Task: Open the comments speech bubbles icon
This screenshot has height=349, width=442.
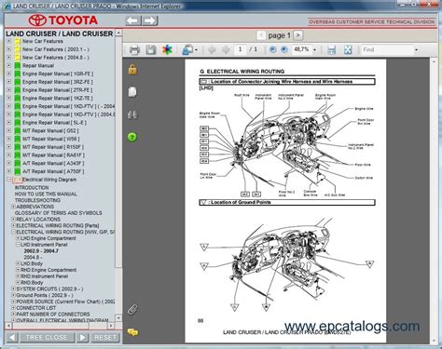Action: [x=132, y=332]
